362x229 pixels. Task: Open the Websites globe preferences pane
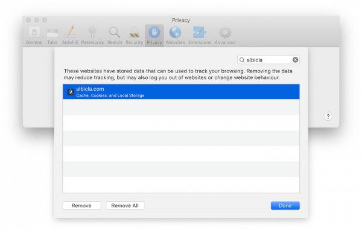tap(175, 36)
